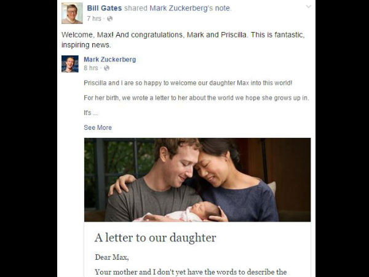
Task: Click 'Priscilla and I are so happy' text
Action: [188, 83]
